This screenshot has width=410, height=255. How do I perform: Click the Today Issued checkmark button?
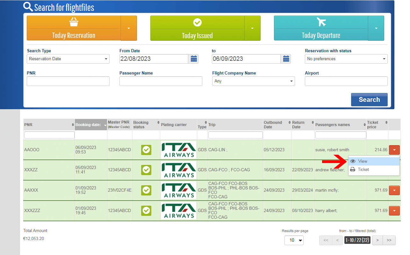197,28
